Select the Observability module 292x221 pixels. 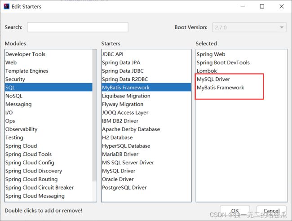(x=21, y=129)
